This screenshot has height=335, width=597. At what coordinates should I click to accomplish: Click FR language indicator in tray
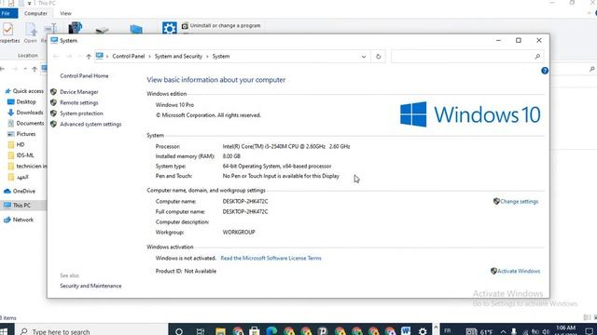tap(448, 331)
